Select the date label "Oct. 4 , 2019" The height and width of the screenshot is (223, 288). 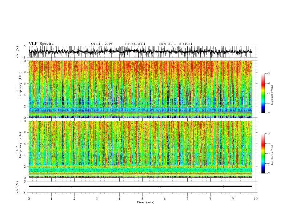pyautogui.click(x=101, y=44)
